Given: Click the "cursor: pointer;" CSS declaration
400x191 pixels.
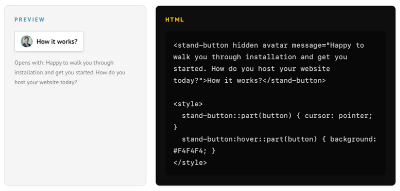Looking at the screenshot, I should pyautogui.click(x=339, y=116).
